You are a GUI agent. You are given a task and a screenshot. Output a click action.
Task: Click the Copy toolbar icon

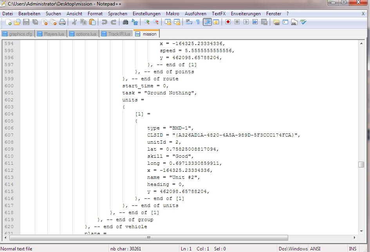pyautogui.click(x=83, y=22)
